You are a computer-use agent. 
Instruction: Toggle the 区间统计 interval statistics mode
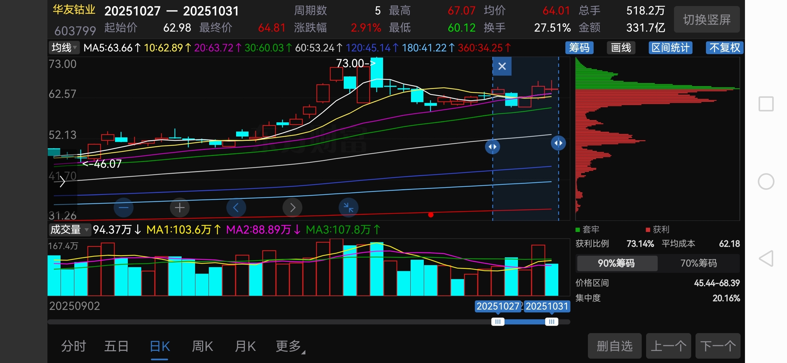click(x=670, y=48)
